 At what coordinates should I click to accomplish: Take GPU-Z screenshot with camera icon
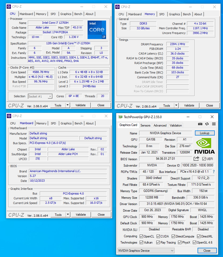point(200,124)
